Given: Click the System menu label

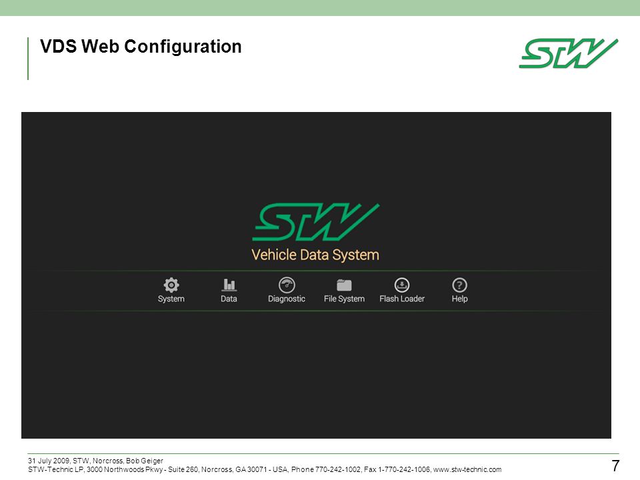Looking at the screenshot, I should [171, 299].
